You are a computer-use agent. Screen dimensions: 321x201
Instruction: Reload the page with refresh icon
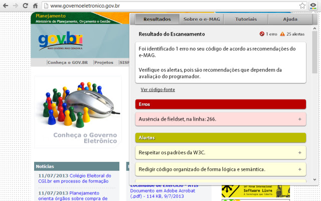click(x=26, y=6)
